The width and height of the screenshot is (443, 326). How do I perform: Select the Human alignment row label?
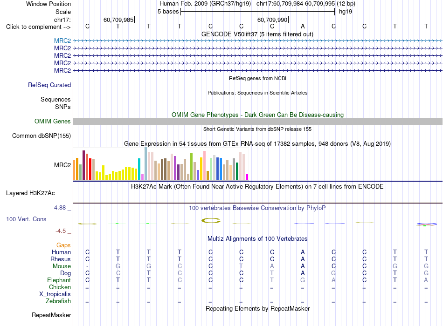(x=61, y=252)
